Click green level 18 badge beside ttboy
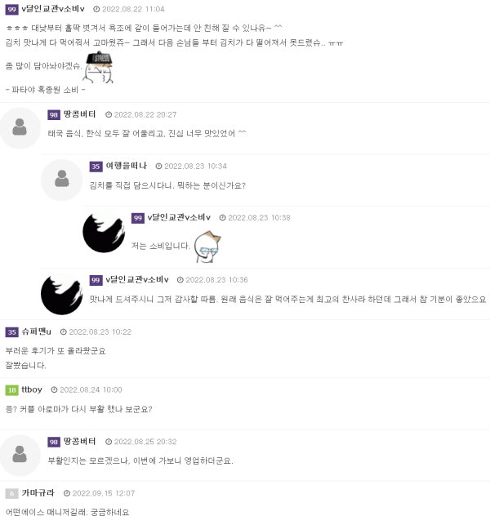 coord(11,390)
